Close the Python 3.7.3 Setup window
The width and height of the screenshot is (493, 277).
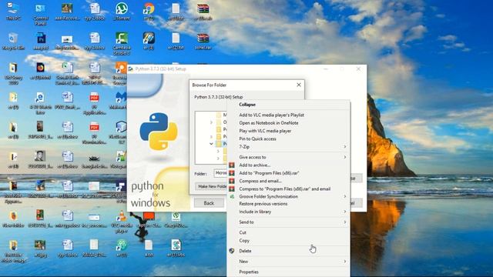(x=358, y=68)
